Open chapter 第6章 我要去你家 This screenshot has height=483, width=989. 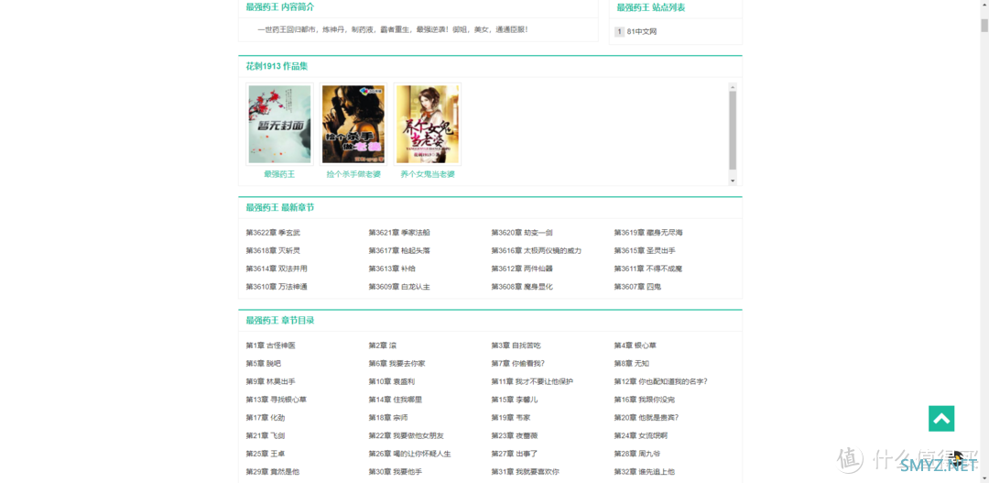coord(397,364)
